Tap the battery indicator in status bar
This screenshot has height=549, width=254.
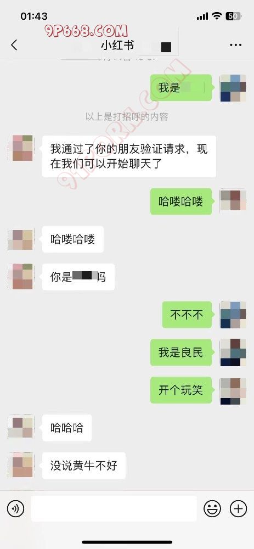pos(233,16)
